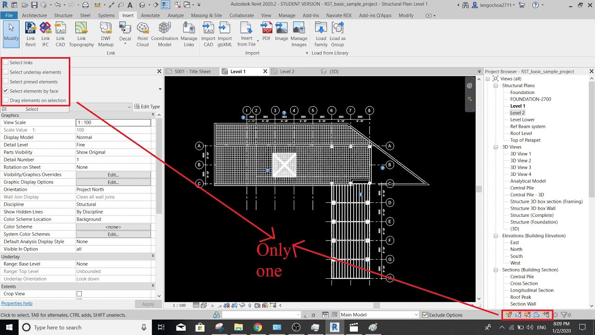Activate the Modify tool
Viewport: 595px width, 335px height.
pyautogui.click(x=11, y=34)
